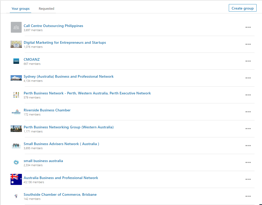The image size is (262, 205).
Task: Open options menu for Call Centre Outsourcing Philippines
Action: point(248,27)
